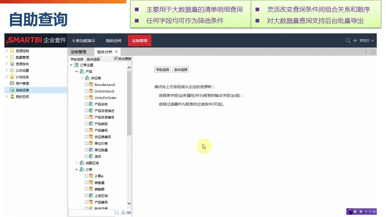Check the UnitsInStock field checkbox
The image size is (386, 217).
pos(86,91)
